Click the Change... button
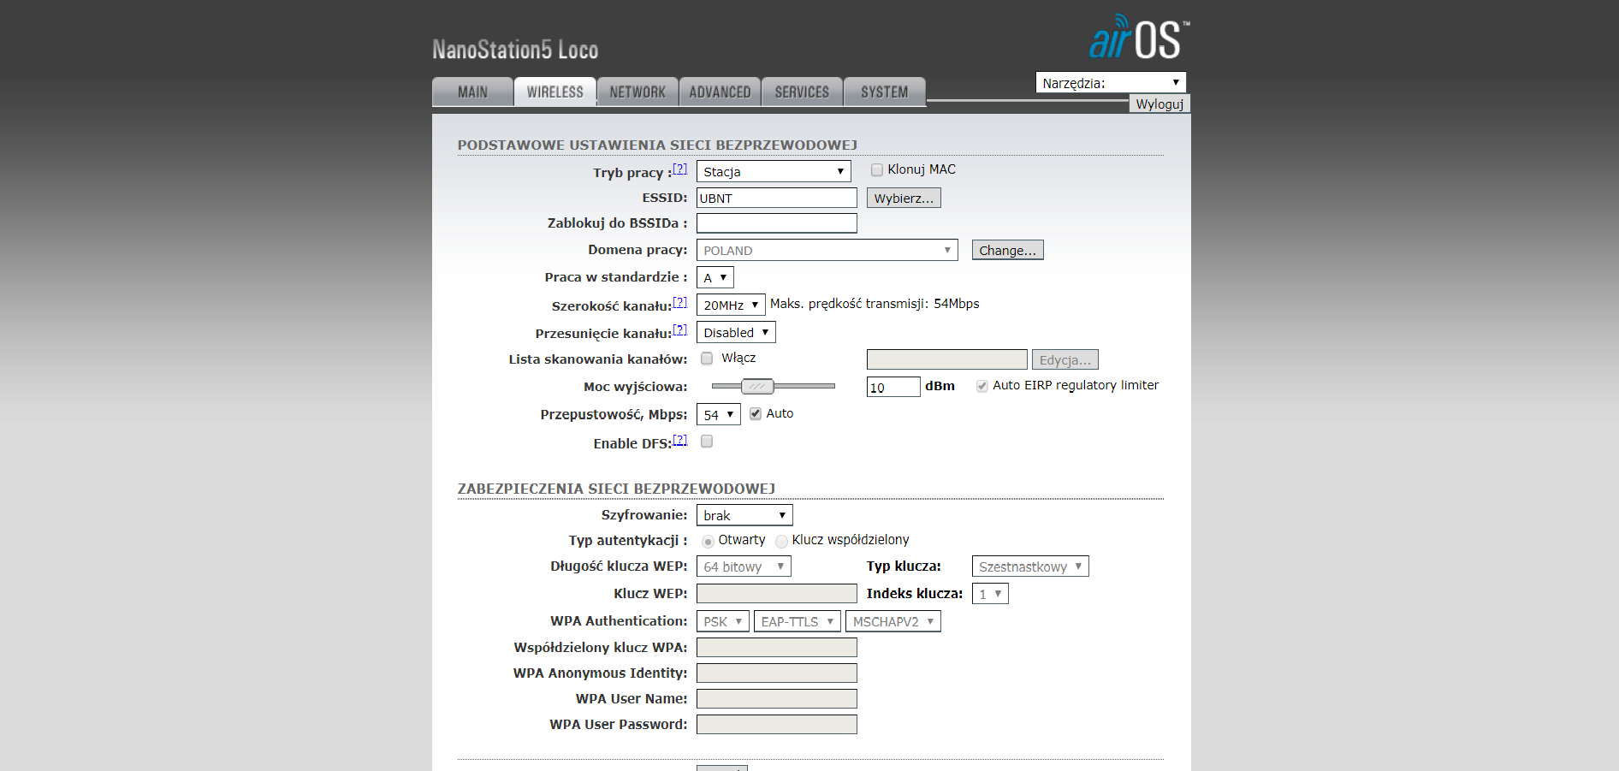Viewport: 1619px width, 771px height. pos(1007,250)
